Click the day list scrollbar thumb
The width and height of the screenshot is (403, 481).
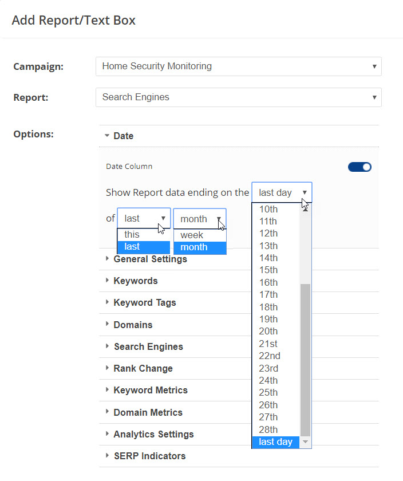305,358
